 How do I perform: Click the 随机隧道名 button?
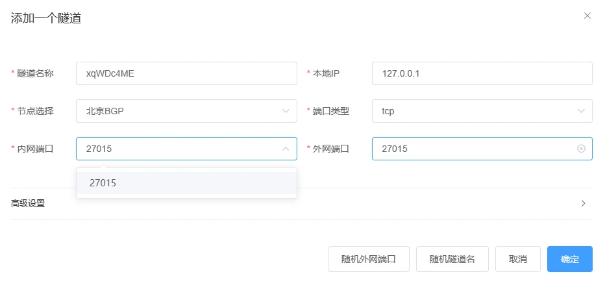452,258
